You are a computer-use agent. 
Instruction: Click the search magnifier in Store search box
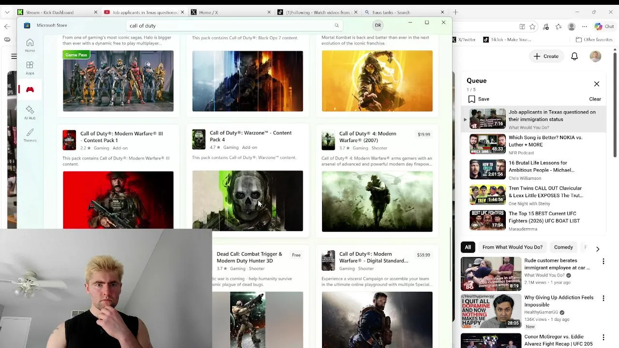pos(337,26)
